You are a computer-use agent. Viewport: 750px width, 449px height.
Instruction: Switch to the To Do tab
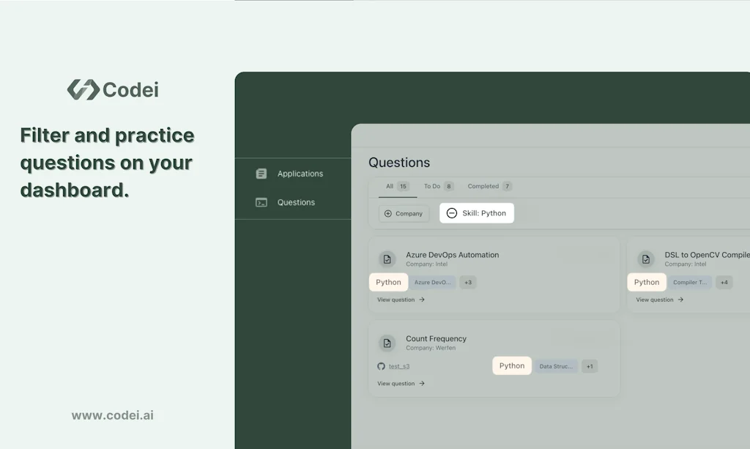437,186
